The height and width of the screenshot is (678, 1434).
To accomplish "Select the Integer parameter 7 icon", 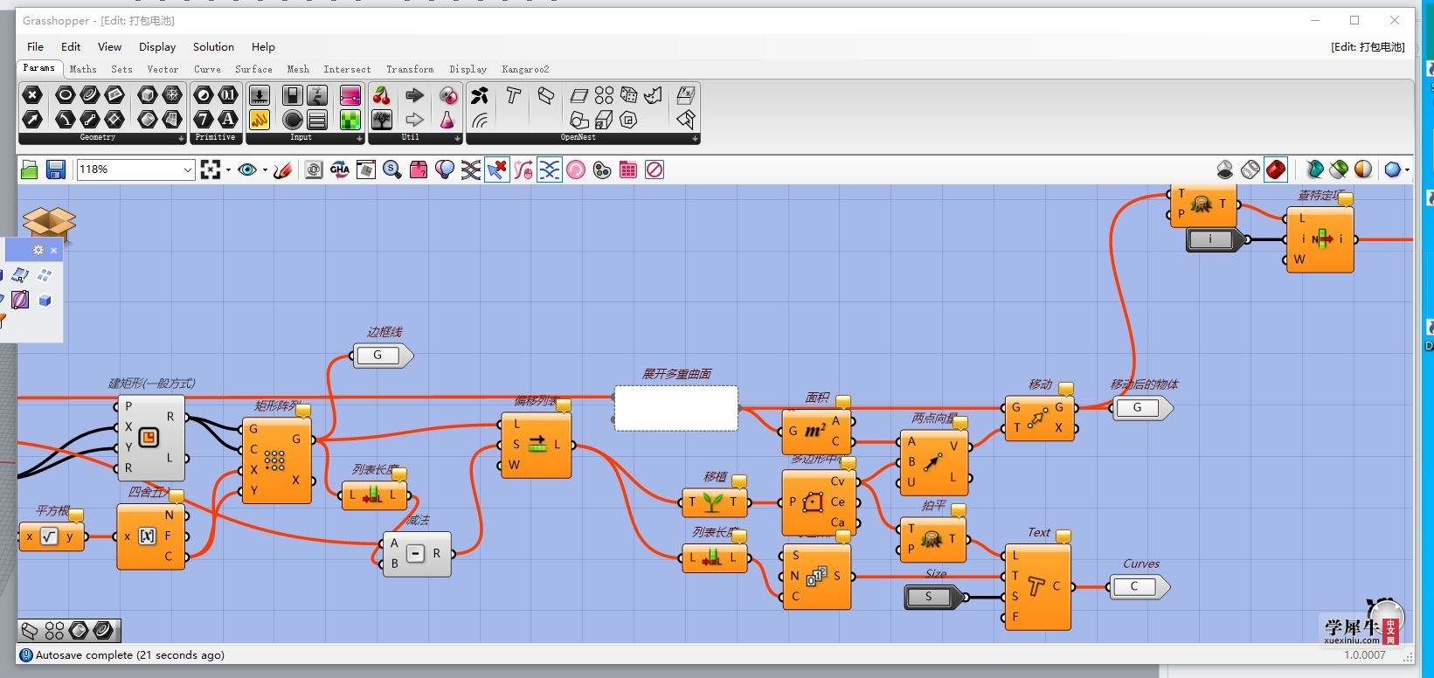I will 204,119.
